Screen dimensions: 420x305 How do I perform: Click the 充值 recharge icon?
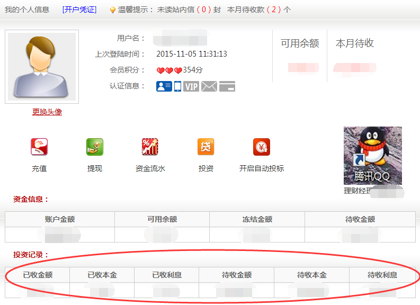pyautogui.click(x=39, y=147)
